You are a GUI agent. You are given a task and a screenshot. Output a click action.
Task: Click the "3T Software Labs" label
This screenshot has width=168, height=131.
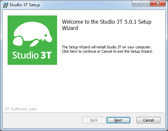point(21,109)
